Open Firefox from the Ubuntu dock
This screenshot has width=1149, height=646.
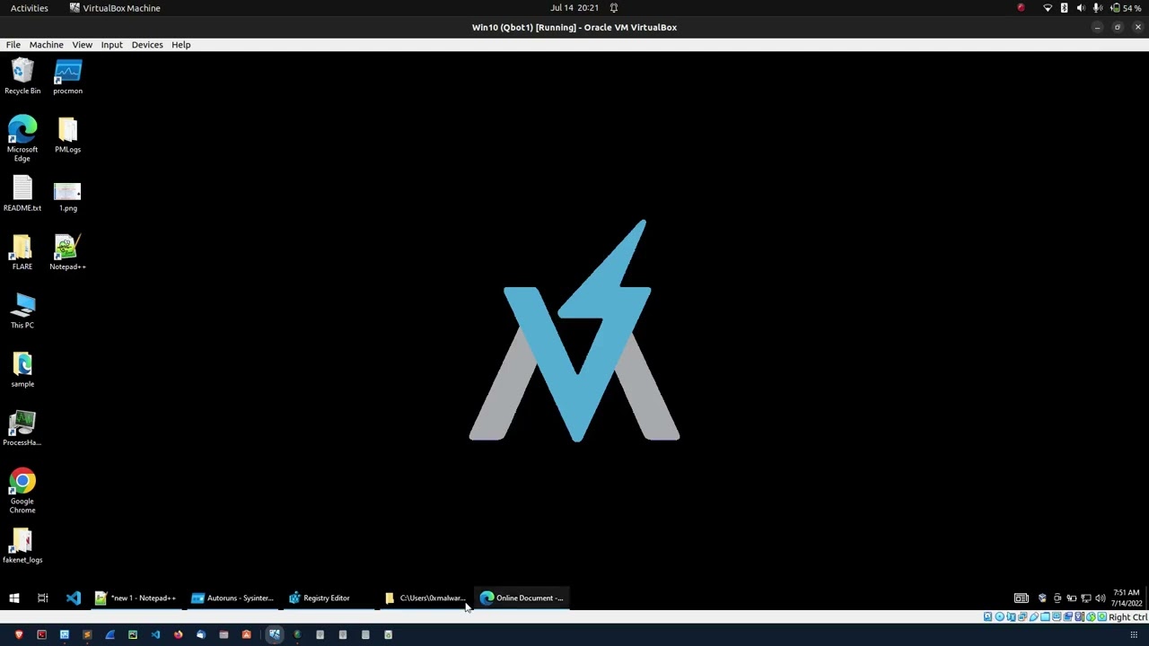(178, 634)
